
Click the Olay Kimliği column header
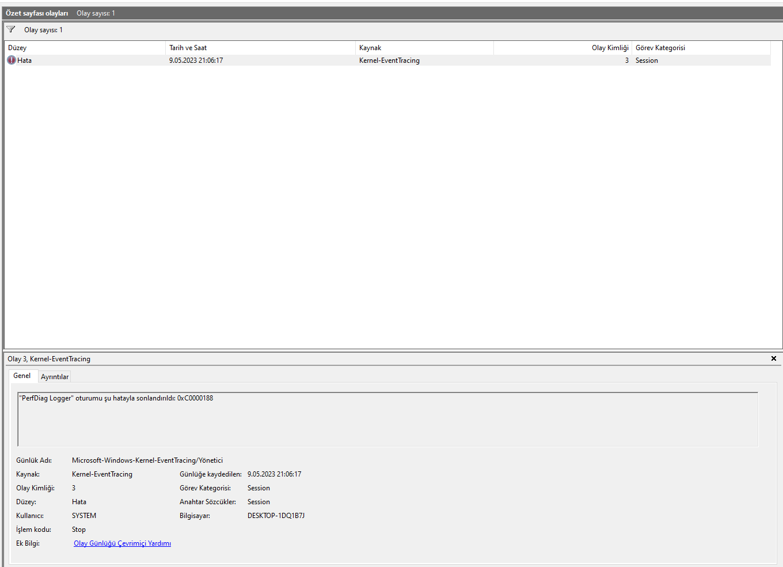(x=562, y=48)
